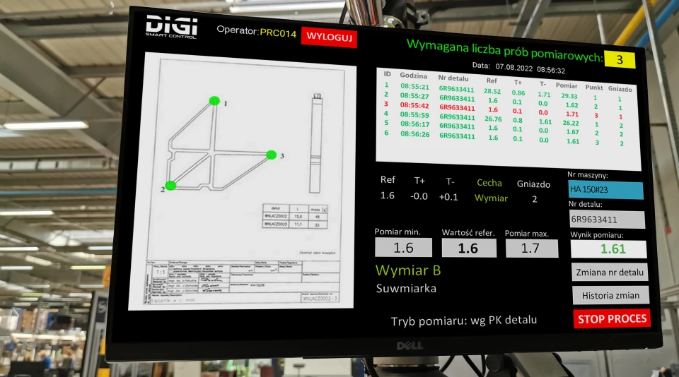Click the Pomiar max. value box

[531, 249]
